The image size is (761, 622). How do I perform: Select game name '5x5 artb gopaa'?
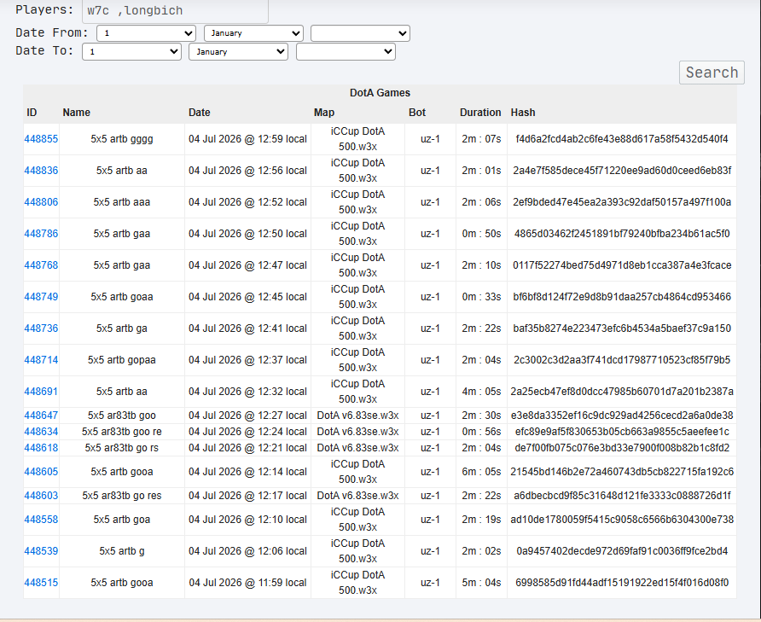tap(122, 360)
